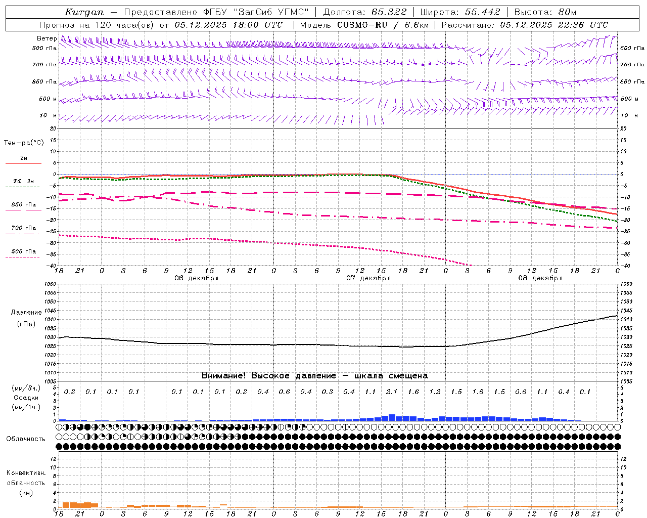The width and height of the screenshot is (647, 518).
Task: Click the "Тем-ра(°C)" temperature axis title
Action: 24,143
